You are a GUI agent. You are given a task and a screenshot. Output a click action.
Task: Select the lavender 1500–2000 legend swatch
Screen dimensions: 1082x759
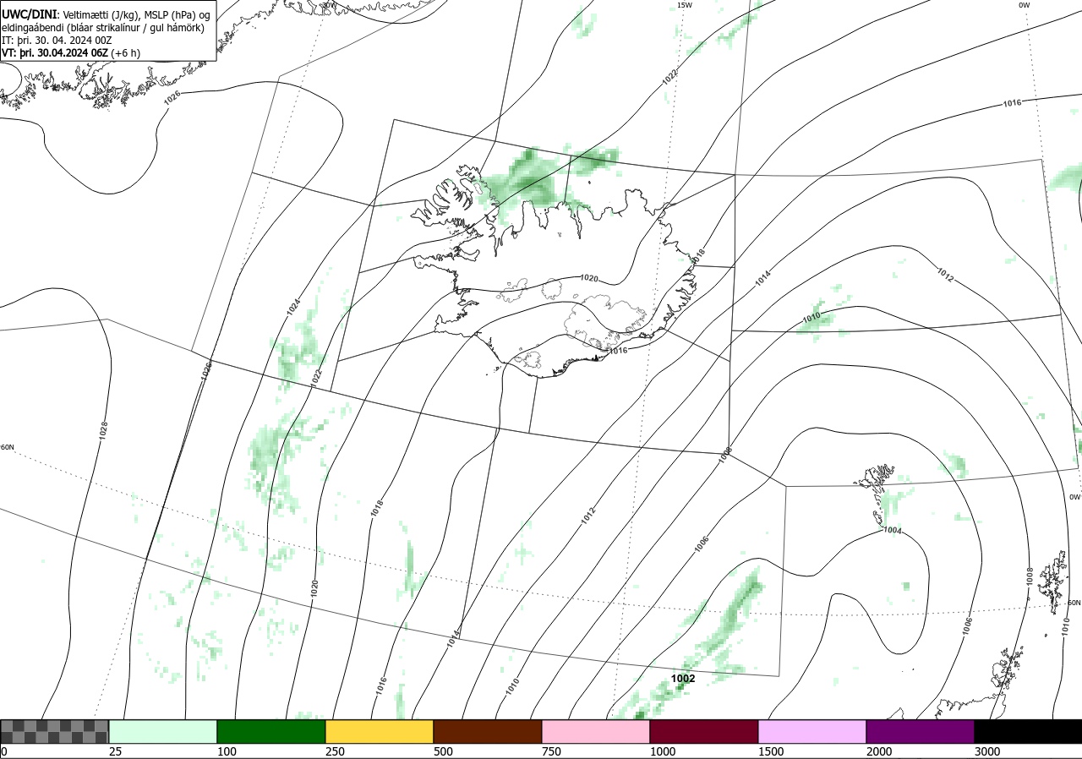[812, 731]
